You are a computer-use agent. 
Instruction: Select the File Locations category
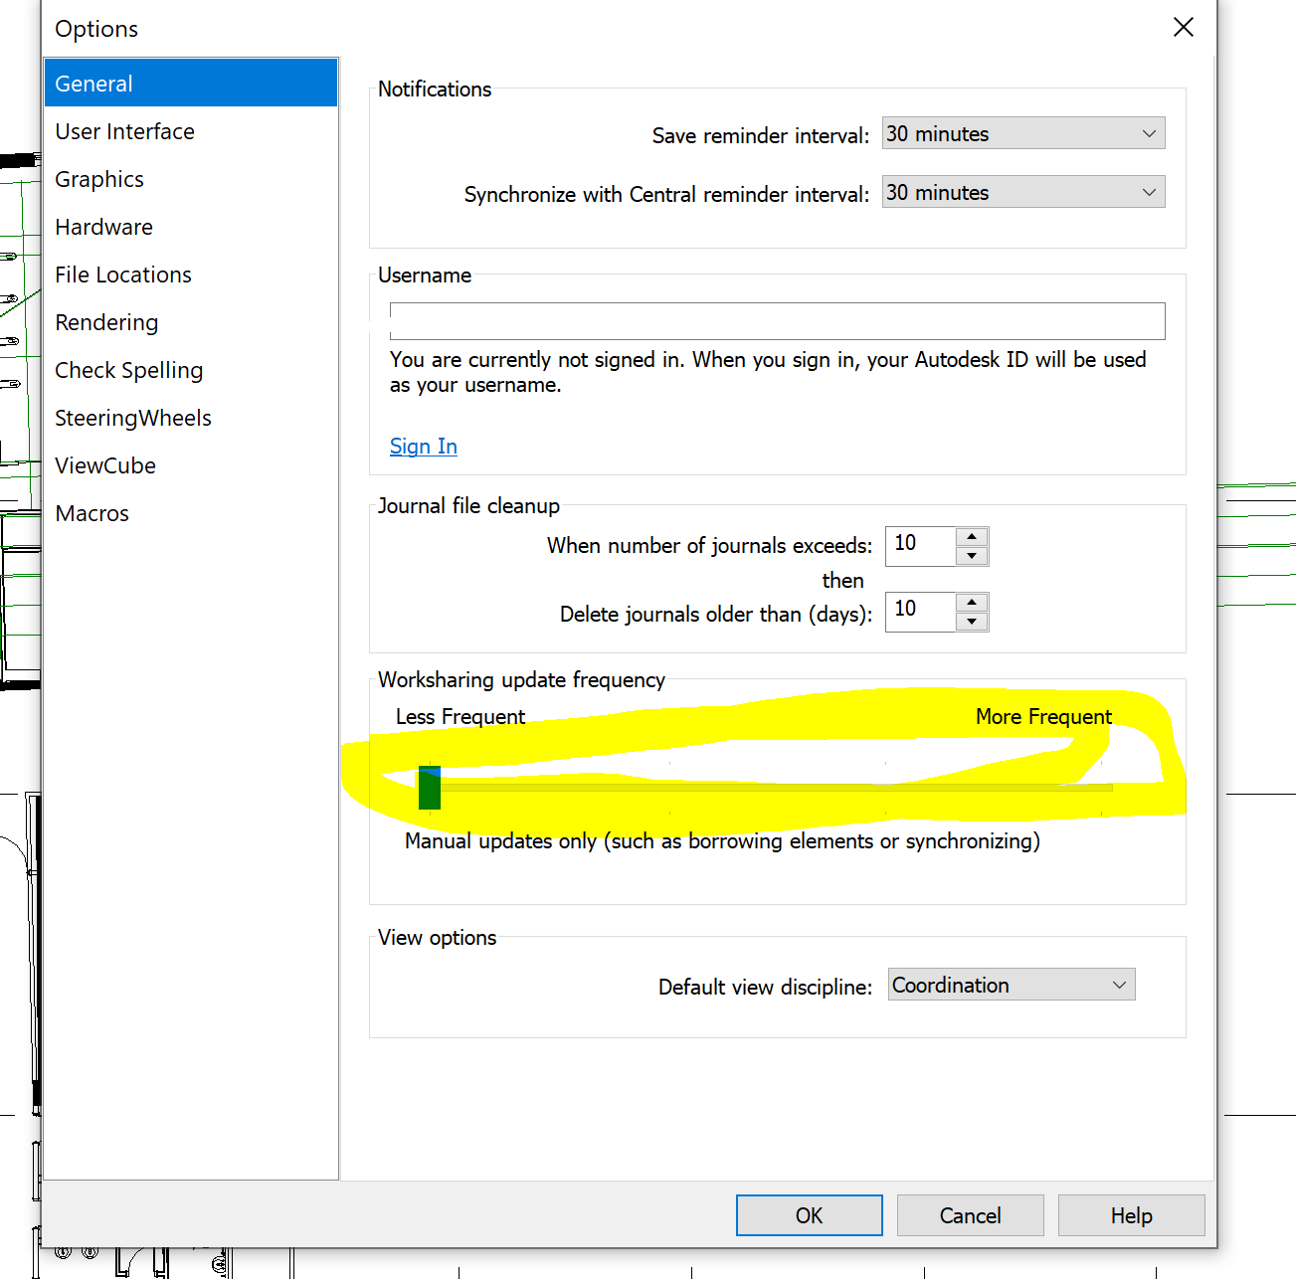click(x=122, y=274)
